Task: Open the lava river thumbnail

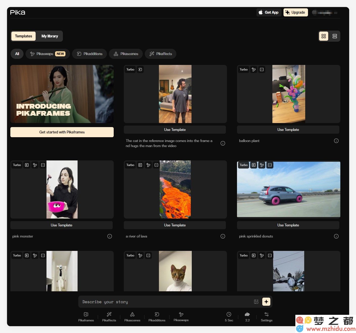Action: [x=175, y=189]
